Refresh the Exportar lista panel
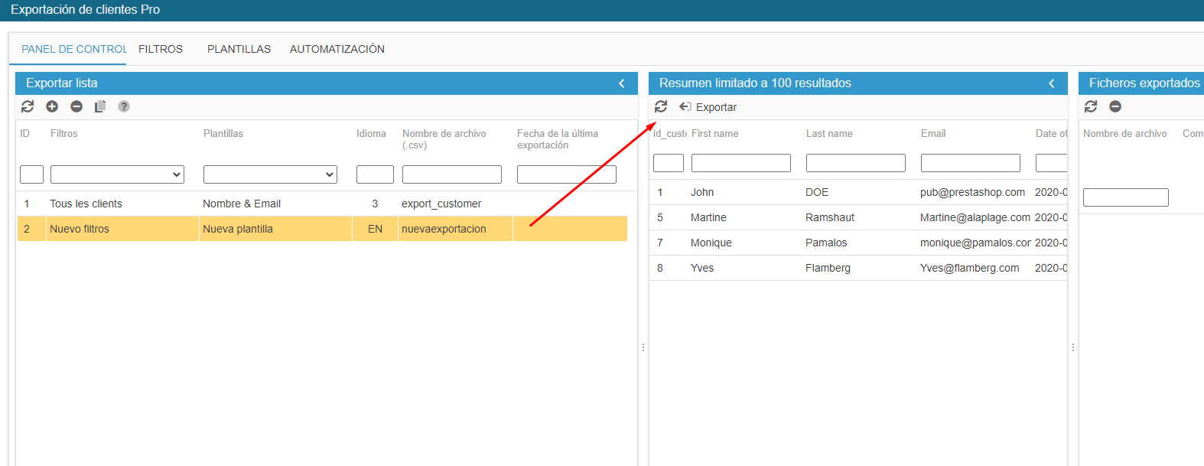1204x466 pixels. pyautogui.click(x=28, y=106)
